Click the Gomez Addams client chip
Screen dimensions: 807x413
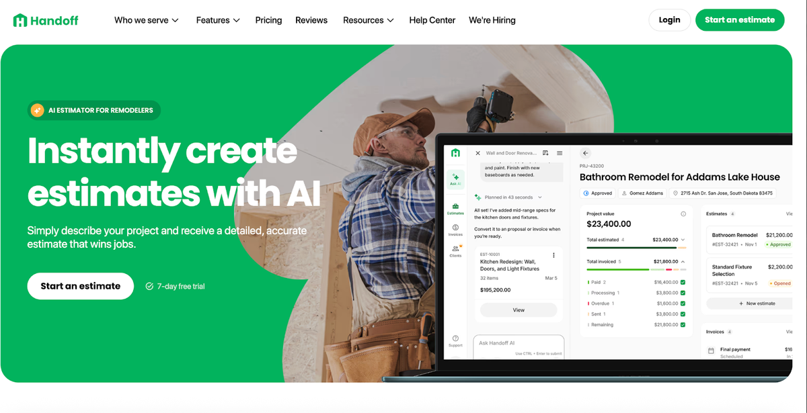click(642, 193)
